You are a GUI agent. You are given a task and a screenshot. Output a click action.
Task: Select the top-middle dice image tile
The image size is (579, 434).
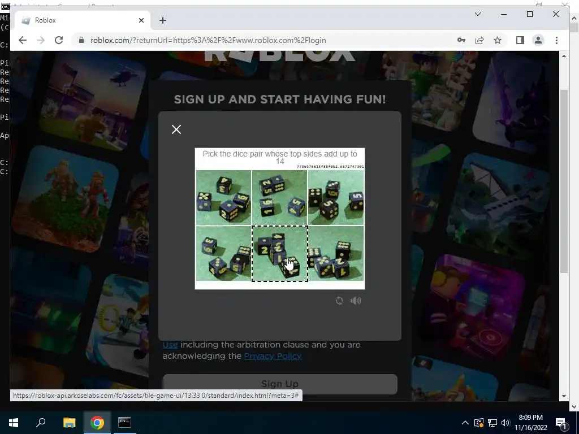click(x=279, y=197)
